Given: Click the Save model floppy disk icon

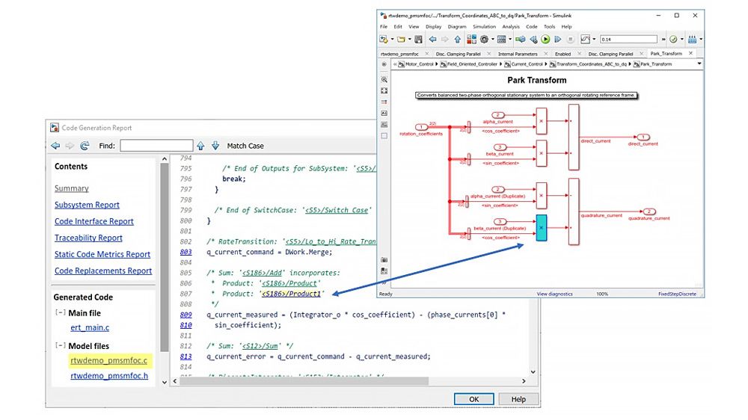Looking at the screenshot, I should [418, 39].
